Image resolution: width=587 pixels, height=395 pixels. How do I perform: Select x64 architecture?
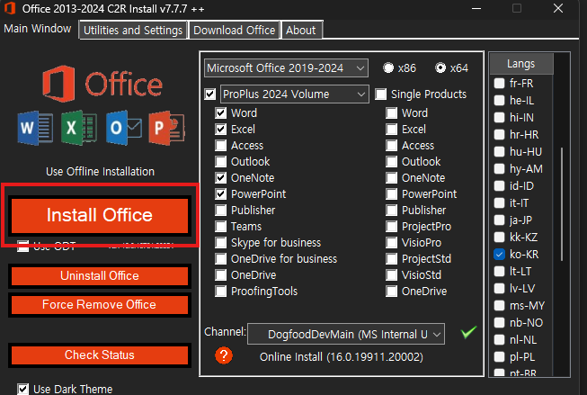(x=440, y=67)
